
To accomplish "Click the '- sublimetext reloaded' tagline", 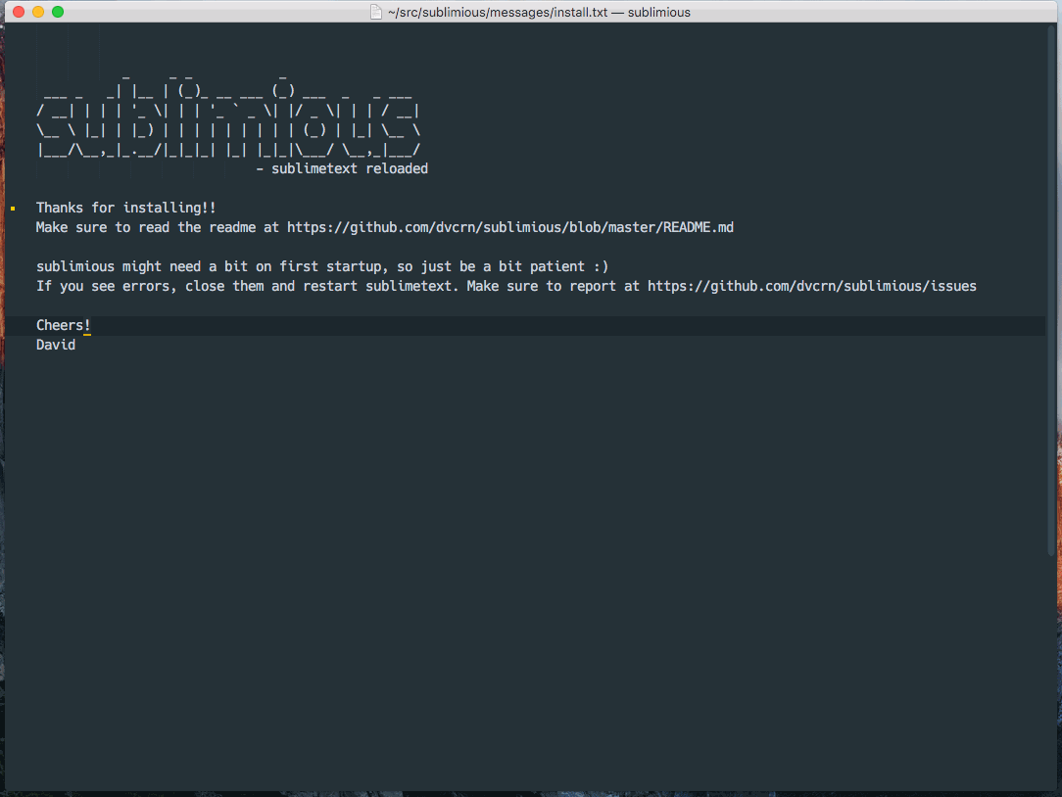I will (x=342, y=168).
